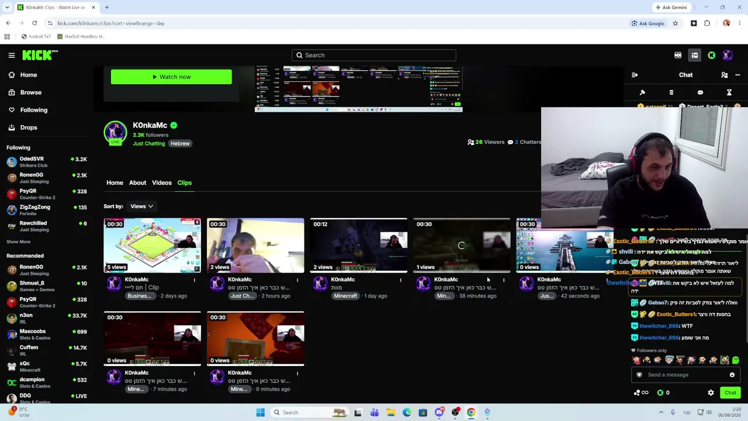
Task: Open the Sort by Views dropdown
Action: click(x=142, y=206)
